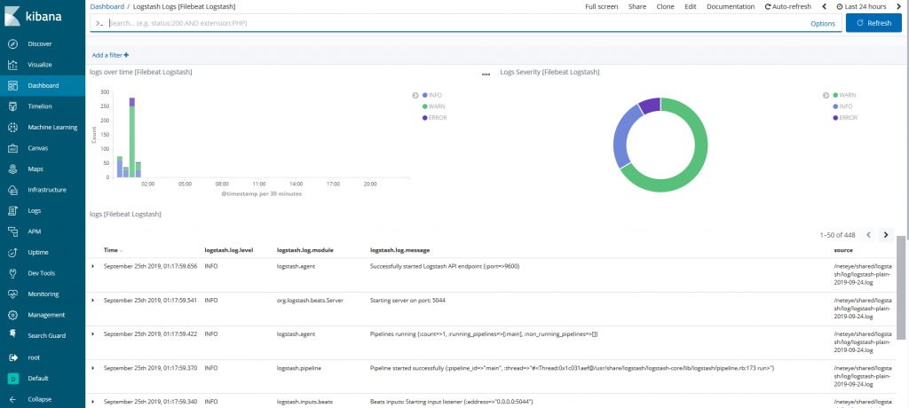Open the Logs sidebar icon
This screenshot has width=909, height=408.
click(12, 211)
